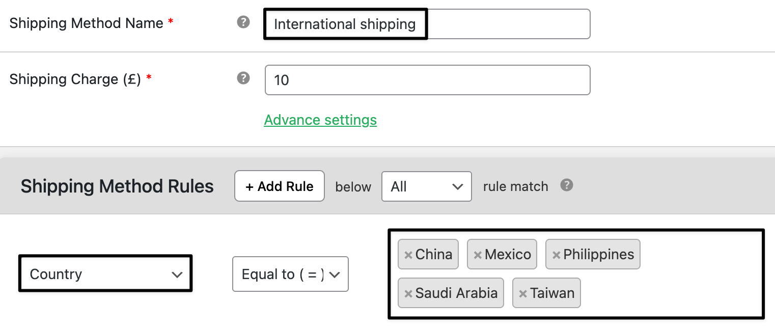Expand the Country condition dropdown
775x329 pixels.
[105, 274]
